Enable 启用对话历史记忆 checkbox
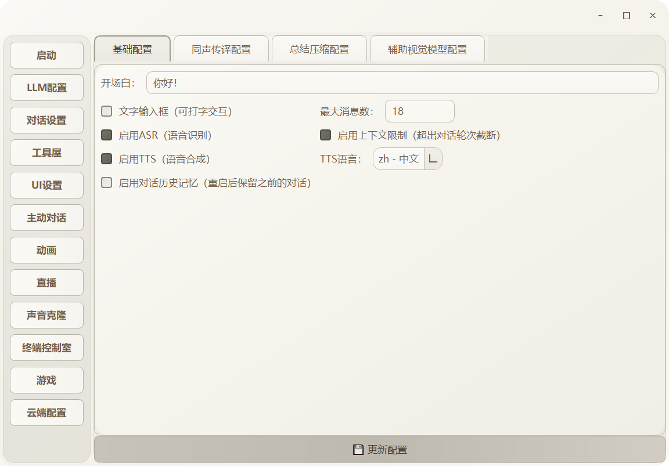 107,183
